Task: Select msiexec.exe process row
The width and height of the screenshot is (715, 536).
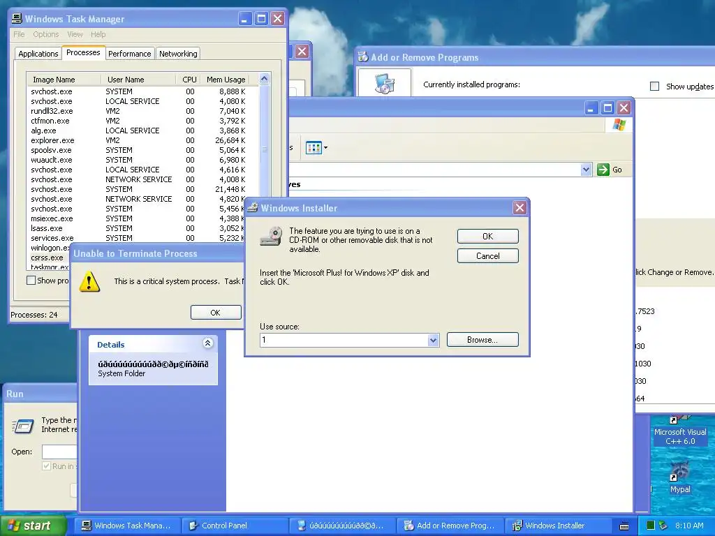Action: coord(136,218)
